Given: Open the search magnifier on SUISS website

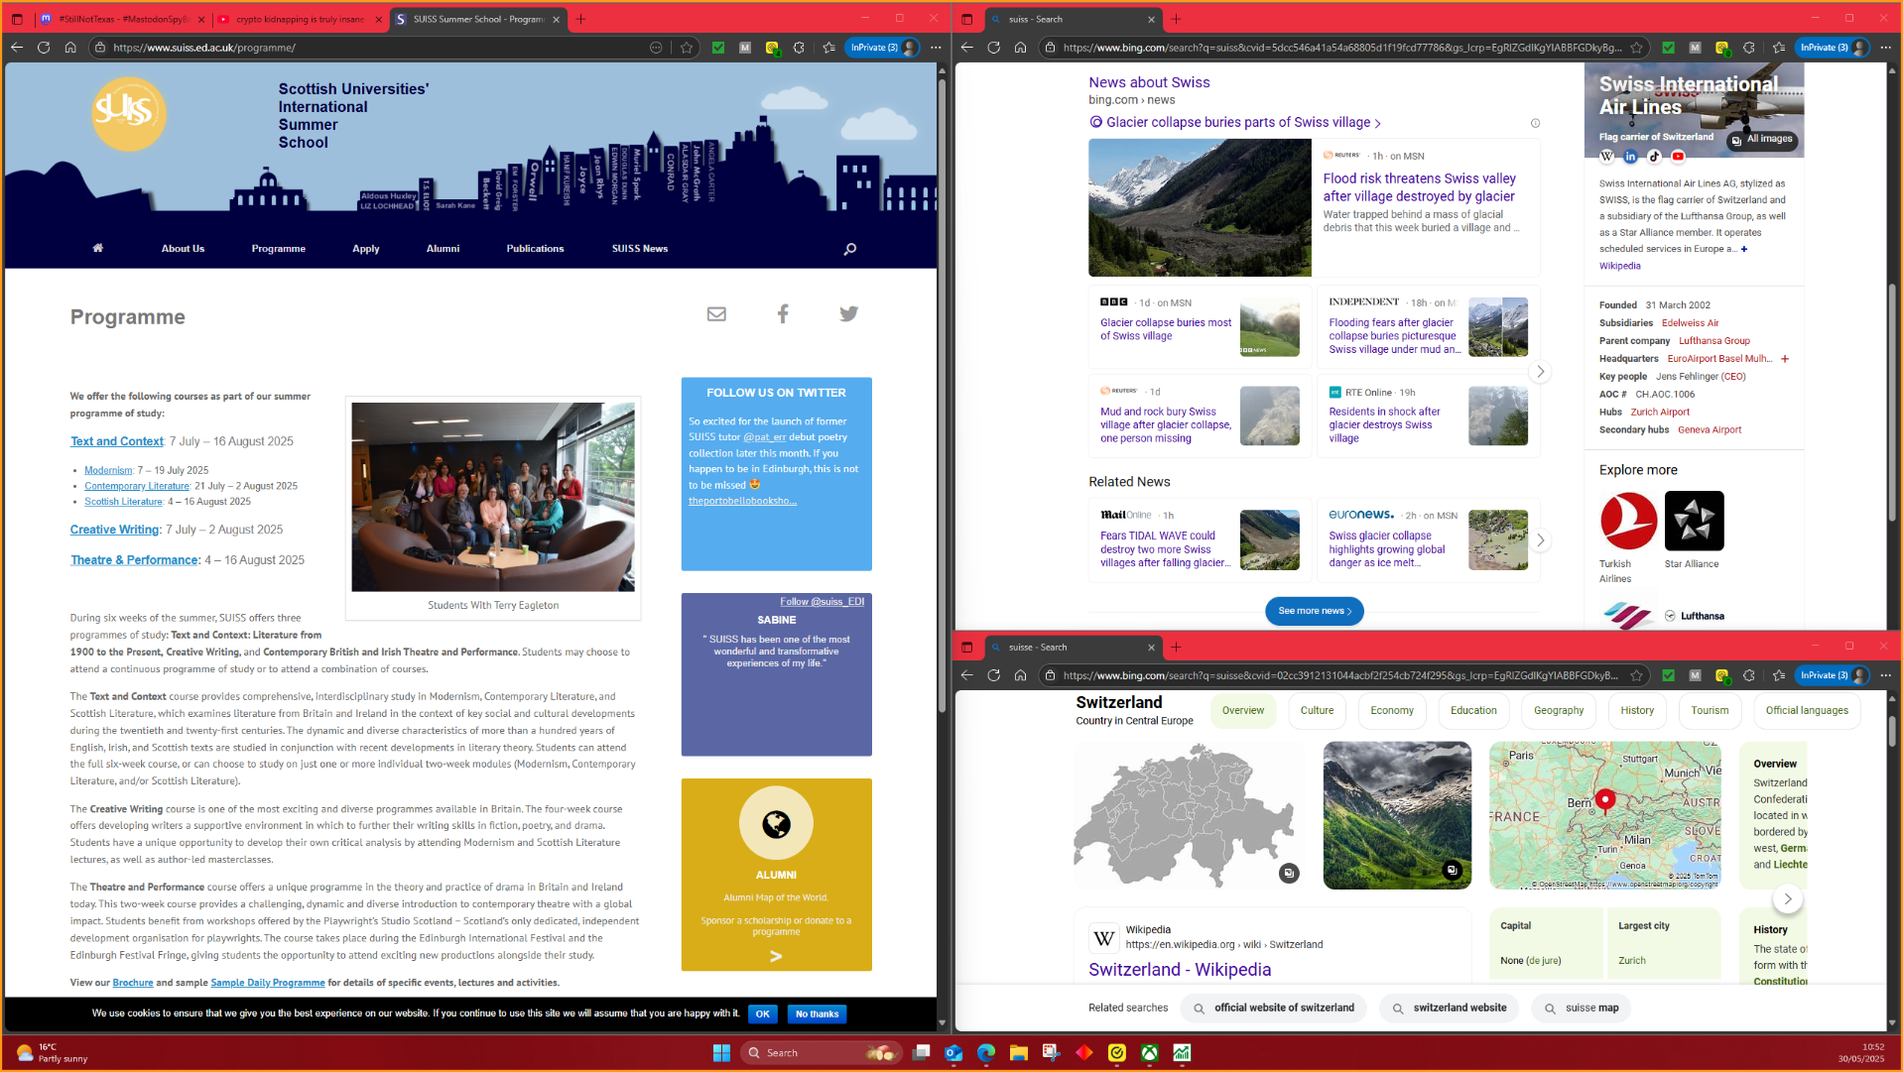Looking at the screenshot, I should click(x=849, y=249).
